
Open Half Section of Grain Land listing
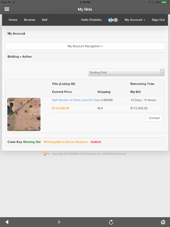point(76,100)
